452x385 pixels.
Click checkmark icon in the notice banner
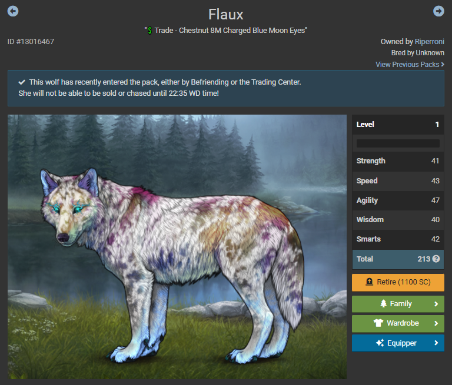click(22, 82)
